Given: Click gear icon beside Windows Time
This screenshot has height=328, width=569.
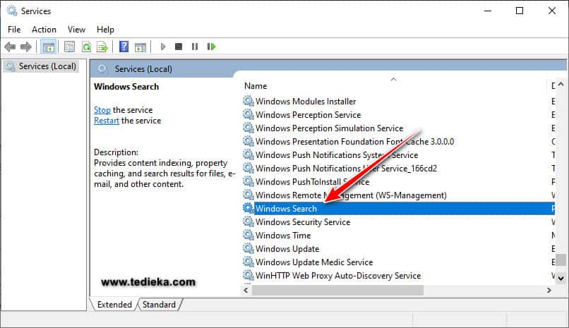Looking at the screenshot, I should point(248,235).
